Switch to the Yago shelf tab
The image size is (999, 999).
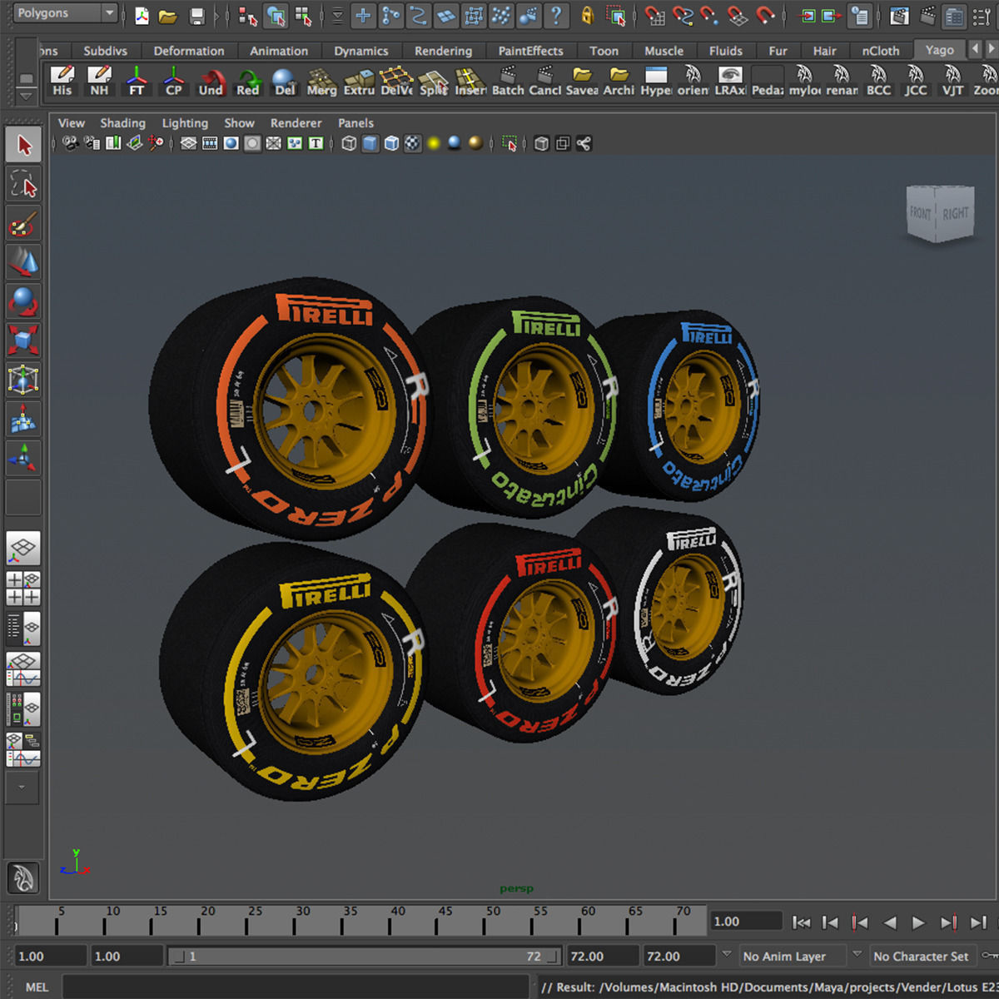(x=940, y=50)
